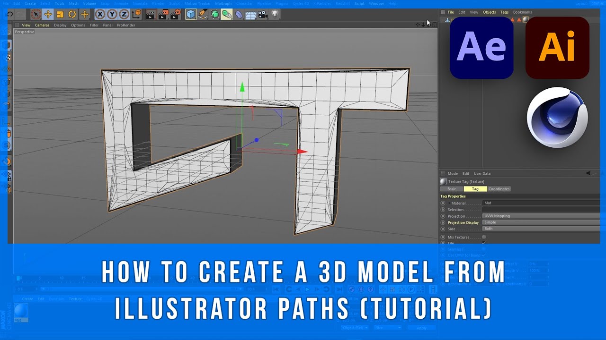This screenshot has width=606, height=340.
Task: Open Attribute Manager Mode menu
Action: 453,173
